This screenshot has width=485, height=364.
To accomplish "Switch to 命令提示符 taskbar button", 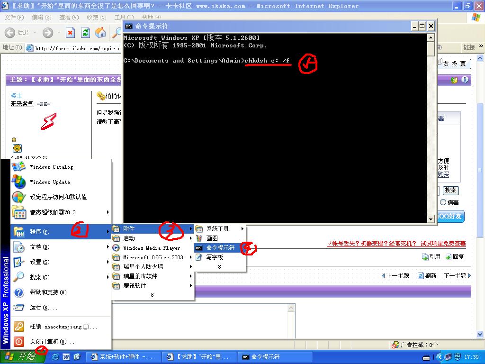I will tap(275, 357).
